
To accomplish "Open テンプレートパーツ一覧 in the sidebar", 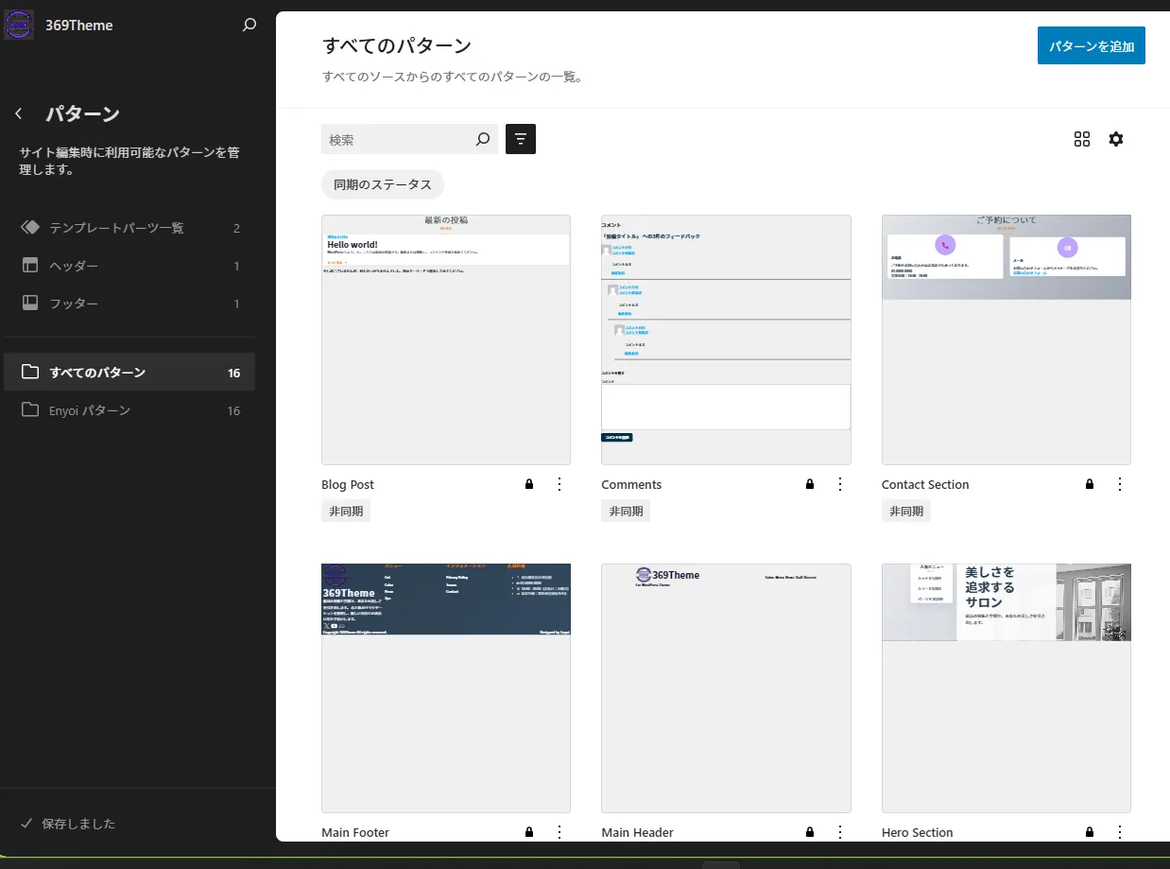I will coord(129,228).
